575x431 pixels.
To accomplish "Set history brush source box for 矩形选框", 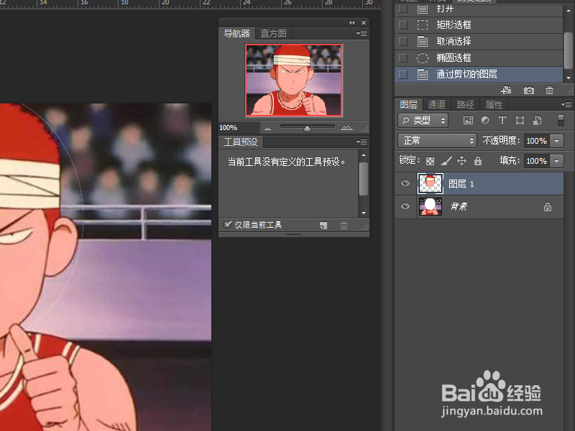I will 403,24.
